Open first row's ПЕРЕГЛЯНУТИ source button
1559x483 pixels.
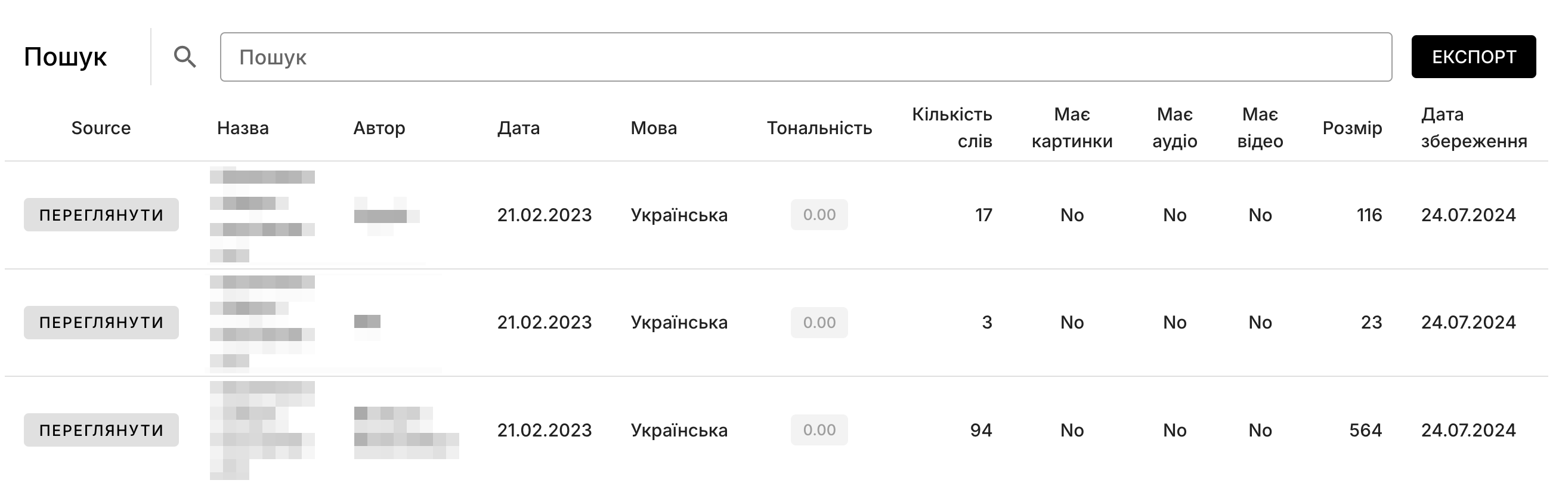[x=101, y=215]
